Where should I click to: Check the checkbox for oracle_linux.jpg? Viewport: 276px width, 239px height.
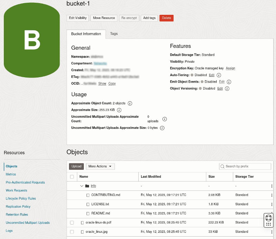[x=72, y=232]
